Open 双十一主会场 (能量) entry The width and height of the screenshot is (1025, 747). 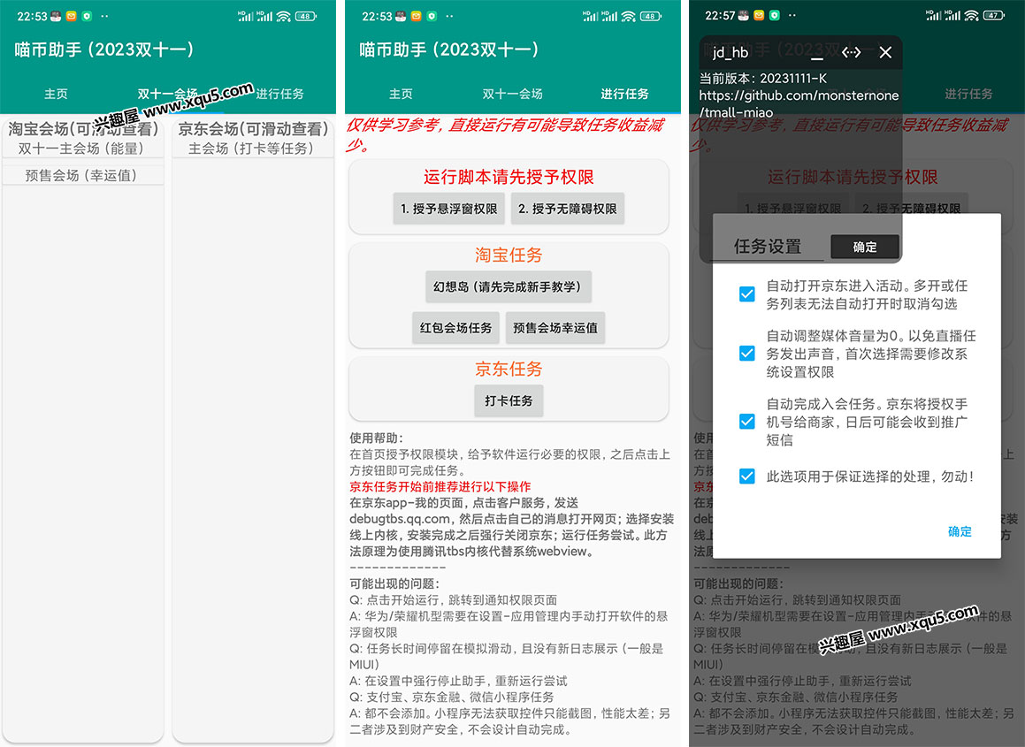(81, 149)
